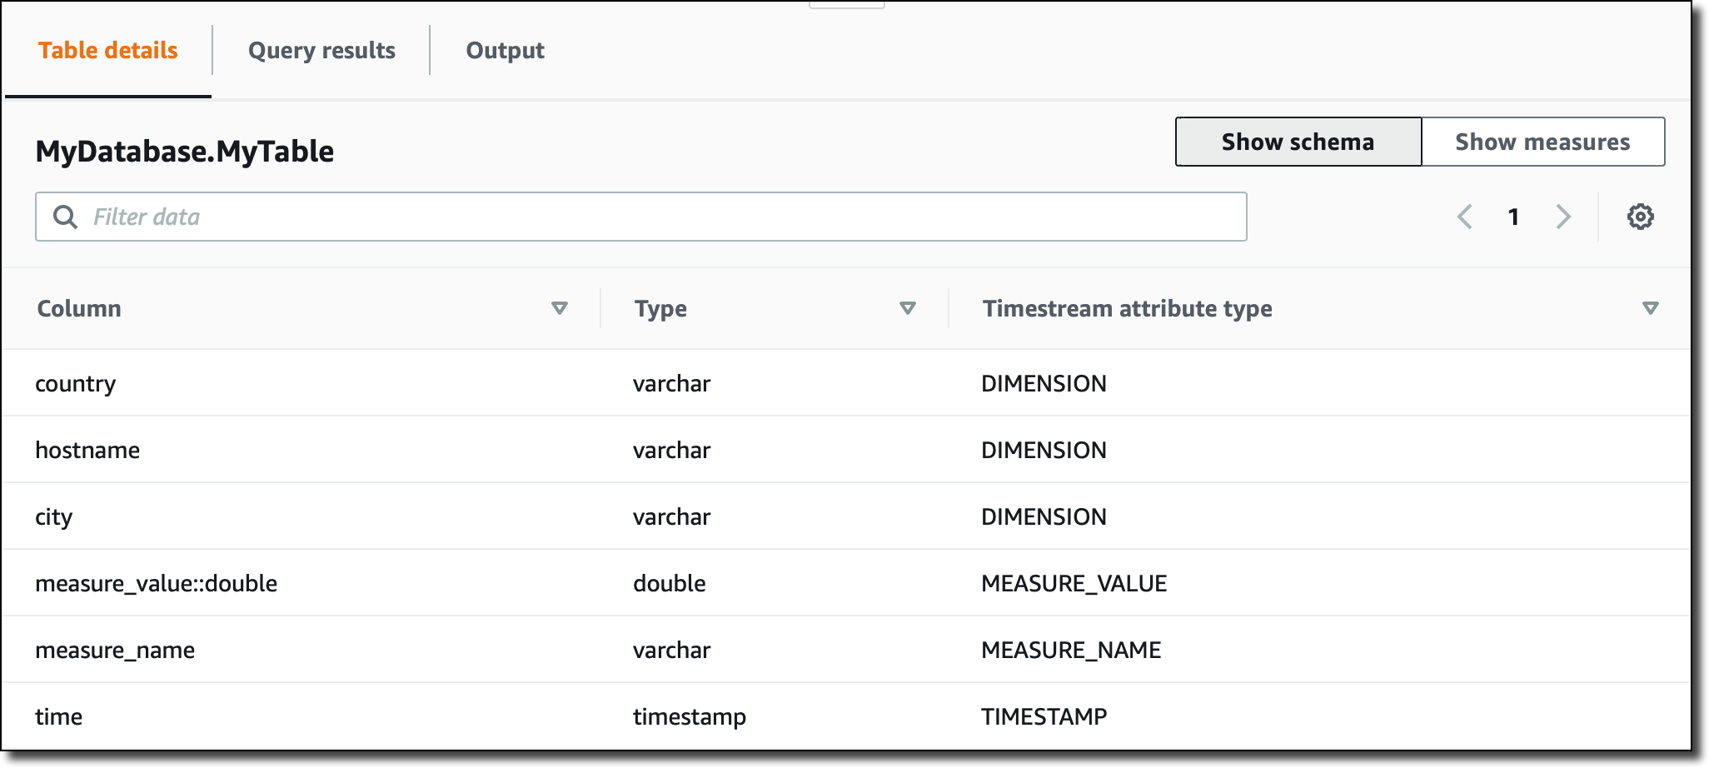
Task: Click the Column header label
Action: (79, 308)
